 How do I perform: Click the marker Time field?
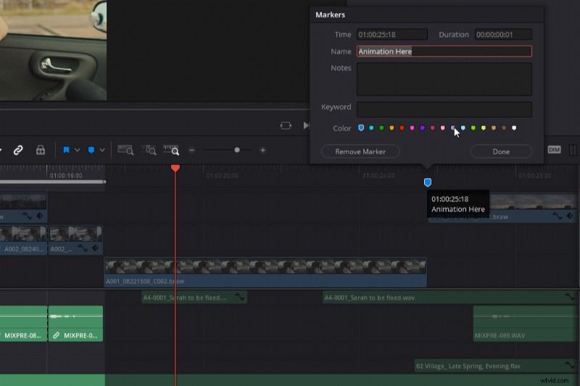(x=392, y=34)
